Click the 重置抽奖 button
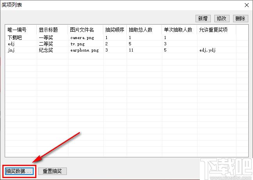The image size is (253, 180). [x=52, y=171]
